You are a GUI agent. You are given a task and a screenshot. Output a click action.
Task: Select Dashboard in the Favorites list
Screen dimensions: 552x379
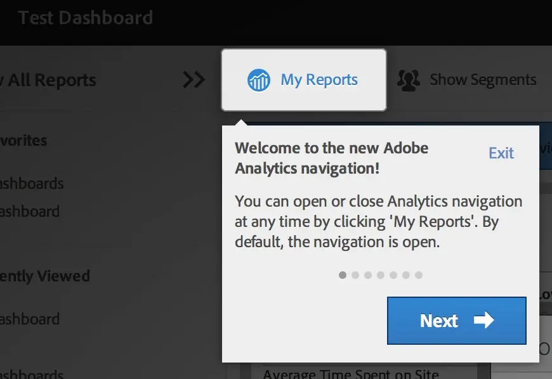[x=30, y=212]
